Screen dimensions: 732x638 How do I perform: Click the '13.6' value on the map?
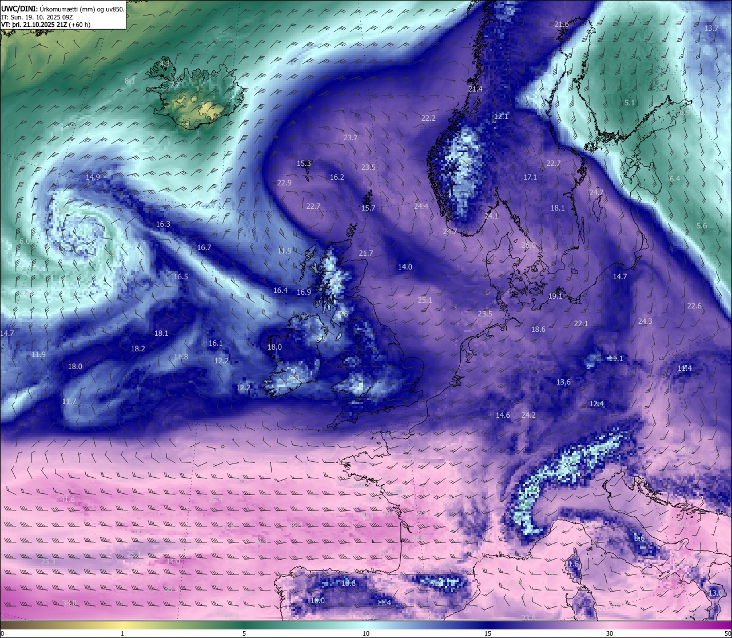tap(563, 382)
